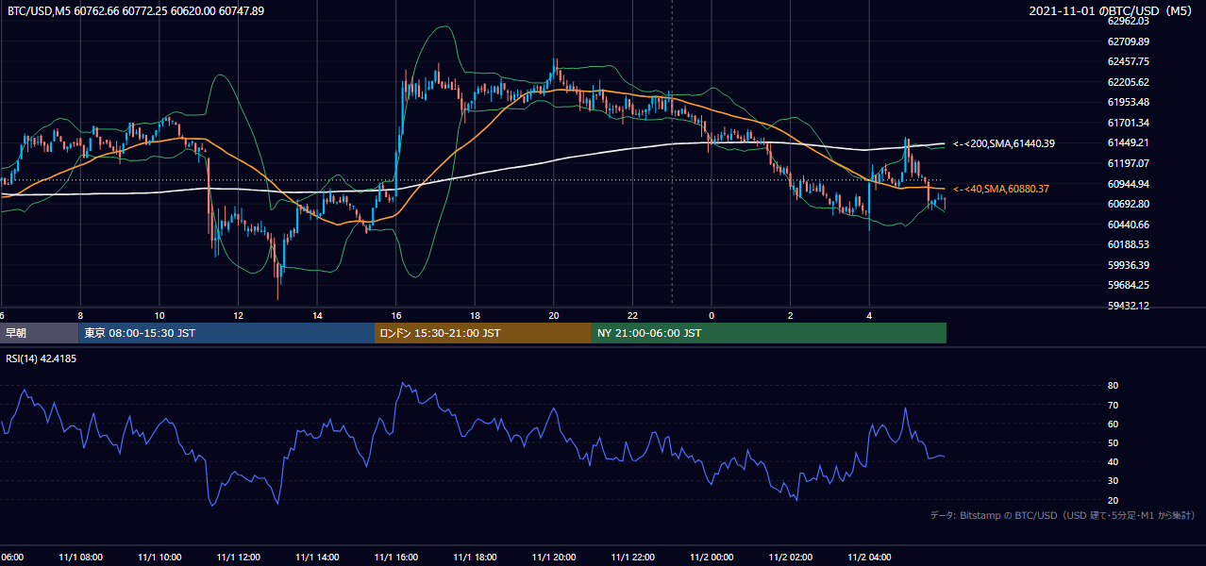Click hour tick 0 under the price chart
The image size is (1206, 566).
coord(712,316)
